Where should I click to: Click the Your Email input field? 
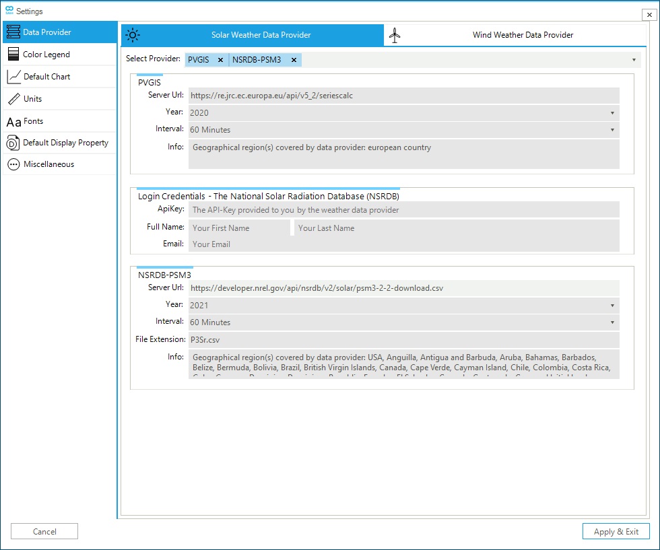[403, 244]
